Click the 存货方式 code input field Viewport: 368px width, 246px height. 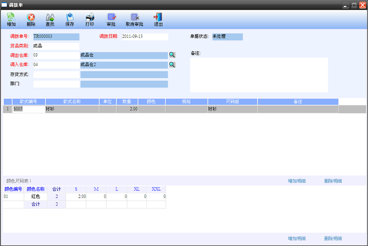(56, 74)
